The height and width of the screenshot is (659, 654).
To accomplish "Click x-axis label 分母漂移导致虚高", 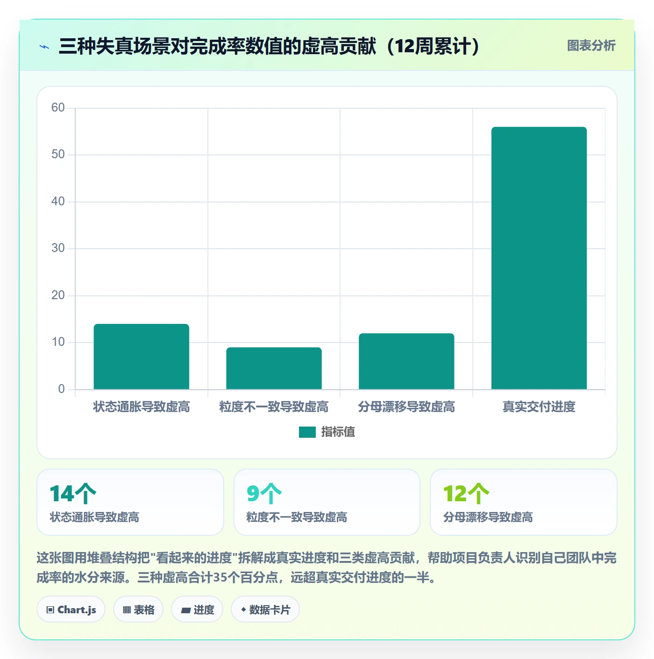I will 406,407.
